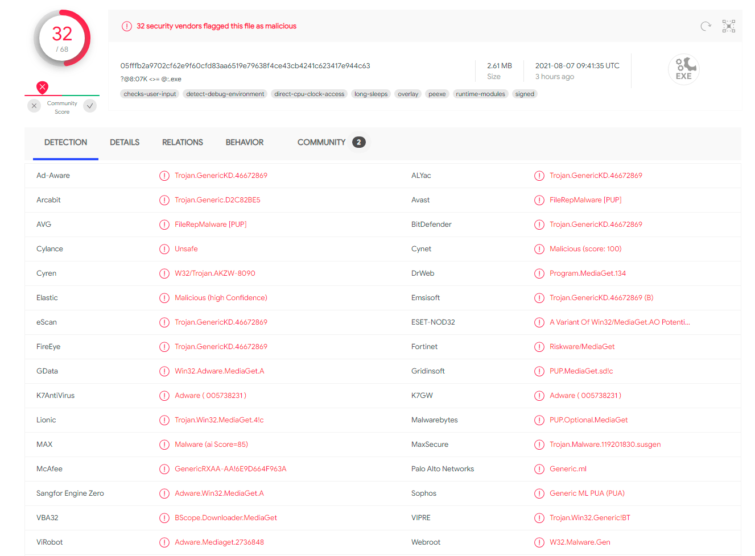Click the direct-cpu-clock-access tag

pos(310,94)
